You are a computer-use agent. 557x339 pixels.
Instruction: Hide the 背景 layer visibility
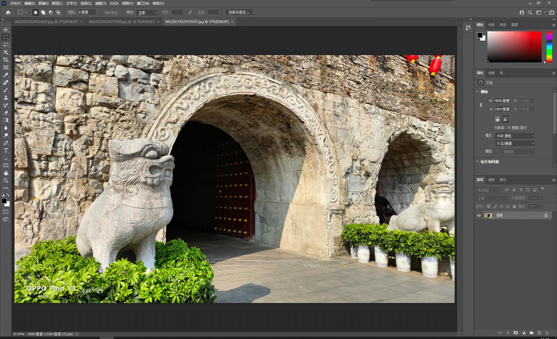479,215
